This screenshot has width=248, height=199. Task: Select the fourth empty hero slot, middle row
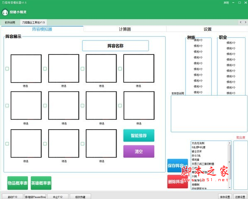pyautogui.click(x=139, y=106)
